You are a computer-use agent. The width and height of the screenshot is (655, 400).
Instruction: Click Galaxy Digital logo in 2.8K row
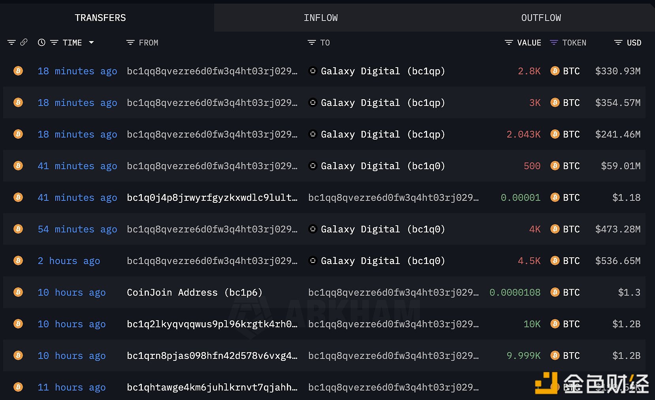[313, 71]
